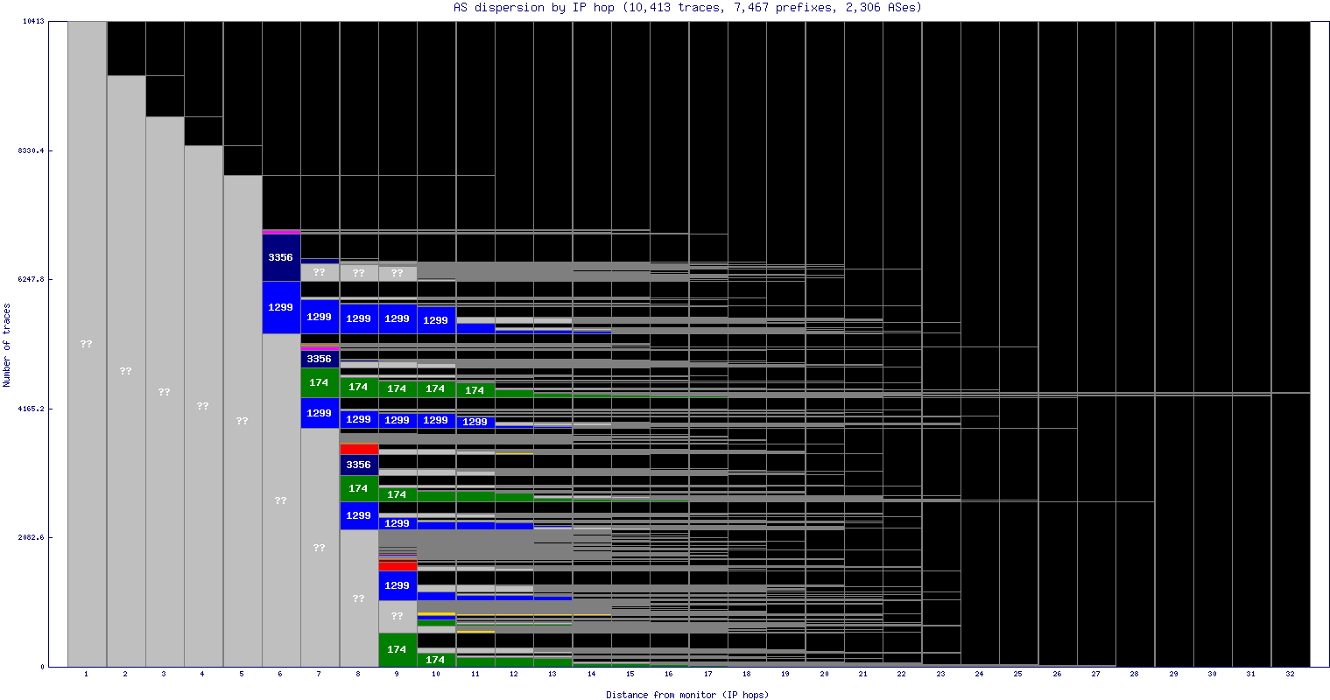Click x-axis hop number 24
The height and width of the screenshot is (700, 1330).
click(979, 675)
